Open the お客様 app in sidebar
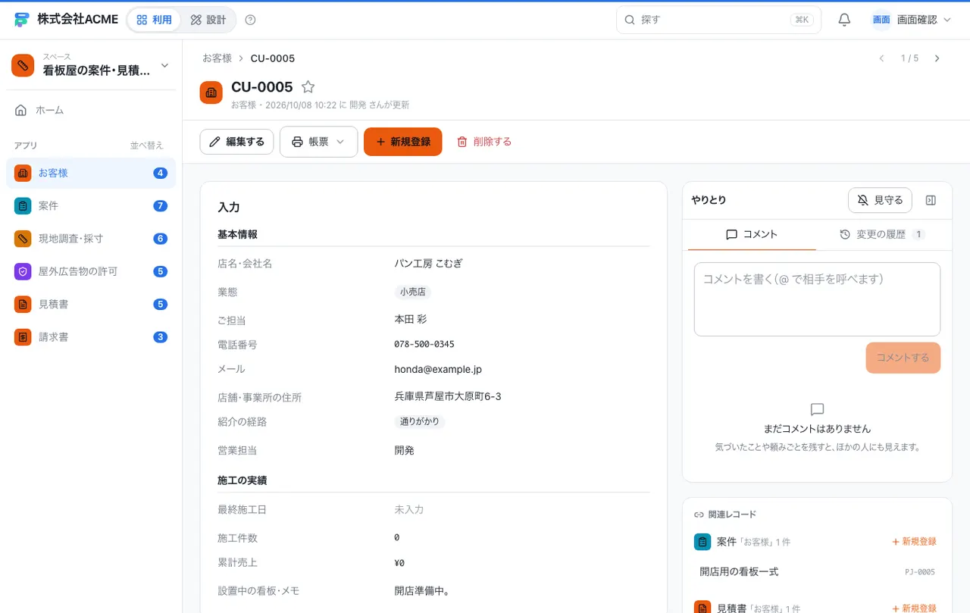970x613 pixels. 91,173
